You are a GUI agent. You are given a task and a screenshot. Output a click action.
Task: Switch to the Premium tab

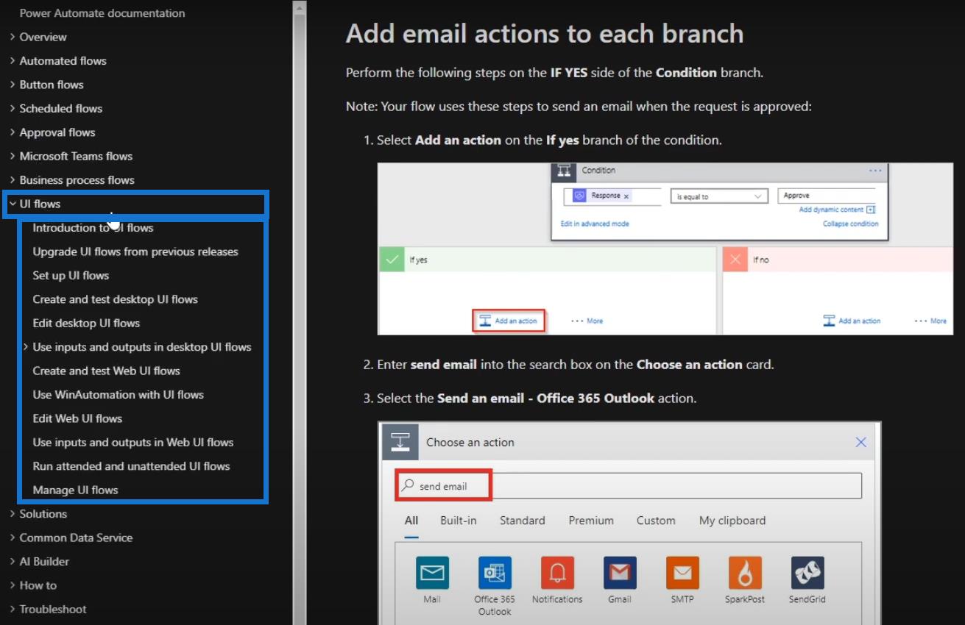point(591,520)
